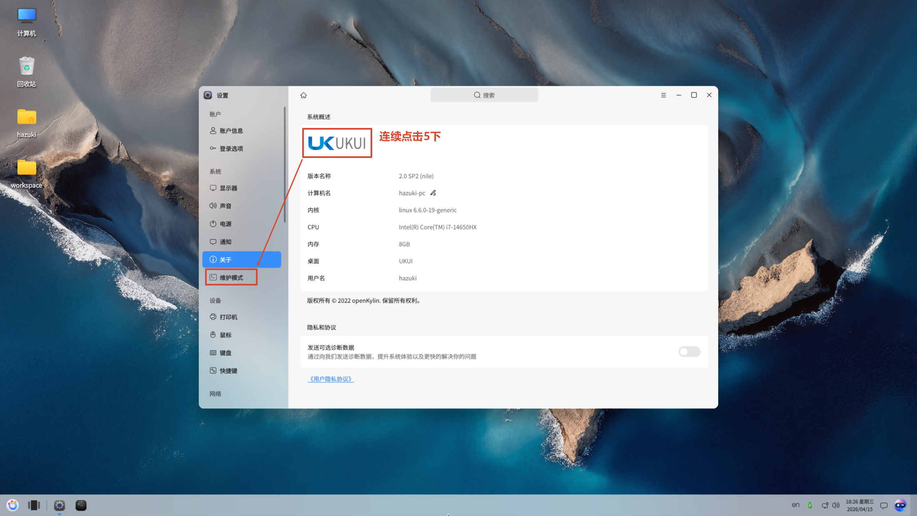Open the terminal from the taskbar

coord(81,505)
